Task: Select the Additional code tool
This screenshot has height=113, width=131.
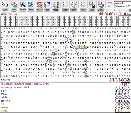Action: click(x=56, y=5)
